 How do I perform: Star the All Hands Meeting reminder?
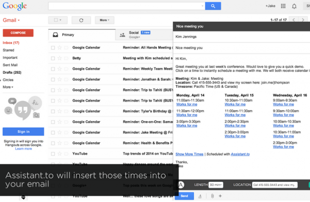click(x=59, y=47)
